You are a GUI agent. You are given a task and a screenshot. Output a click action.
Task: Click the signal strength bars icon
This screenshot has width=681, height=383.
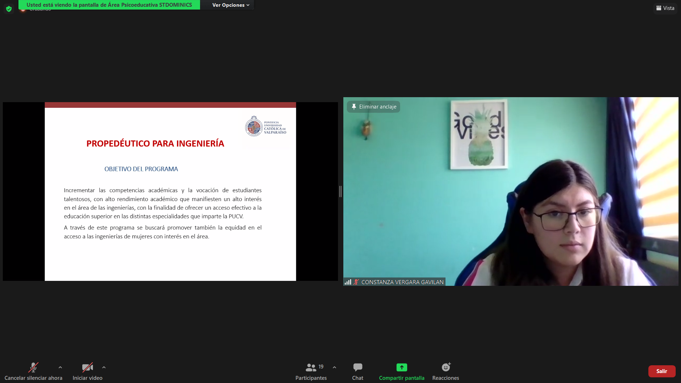point(348,282)
